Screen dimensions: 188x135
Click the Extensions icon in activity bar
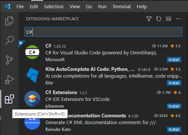[x=9, y=99]
